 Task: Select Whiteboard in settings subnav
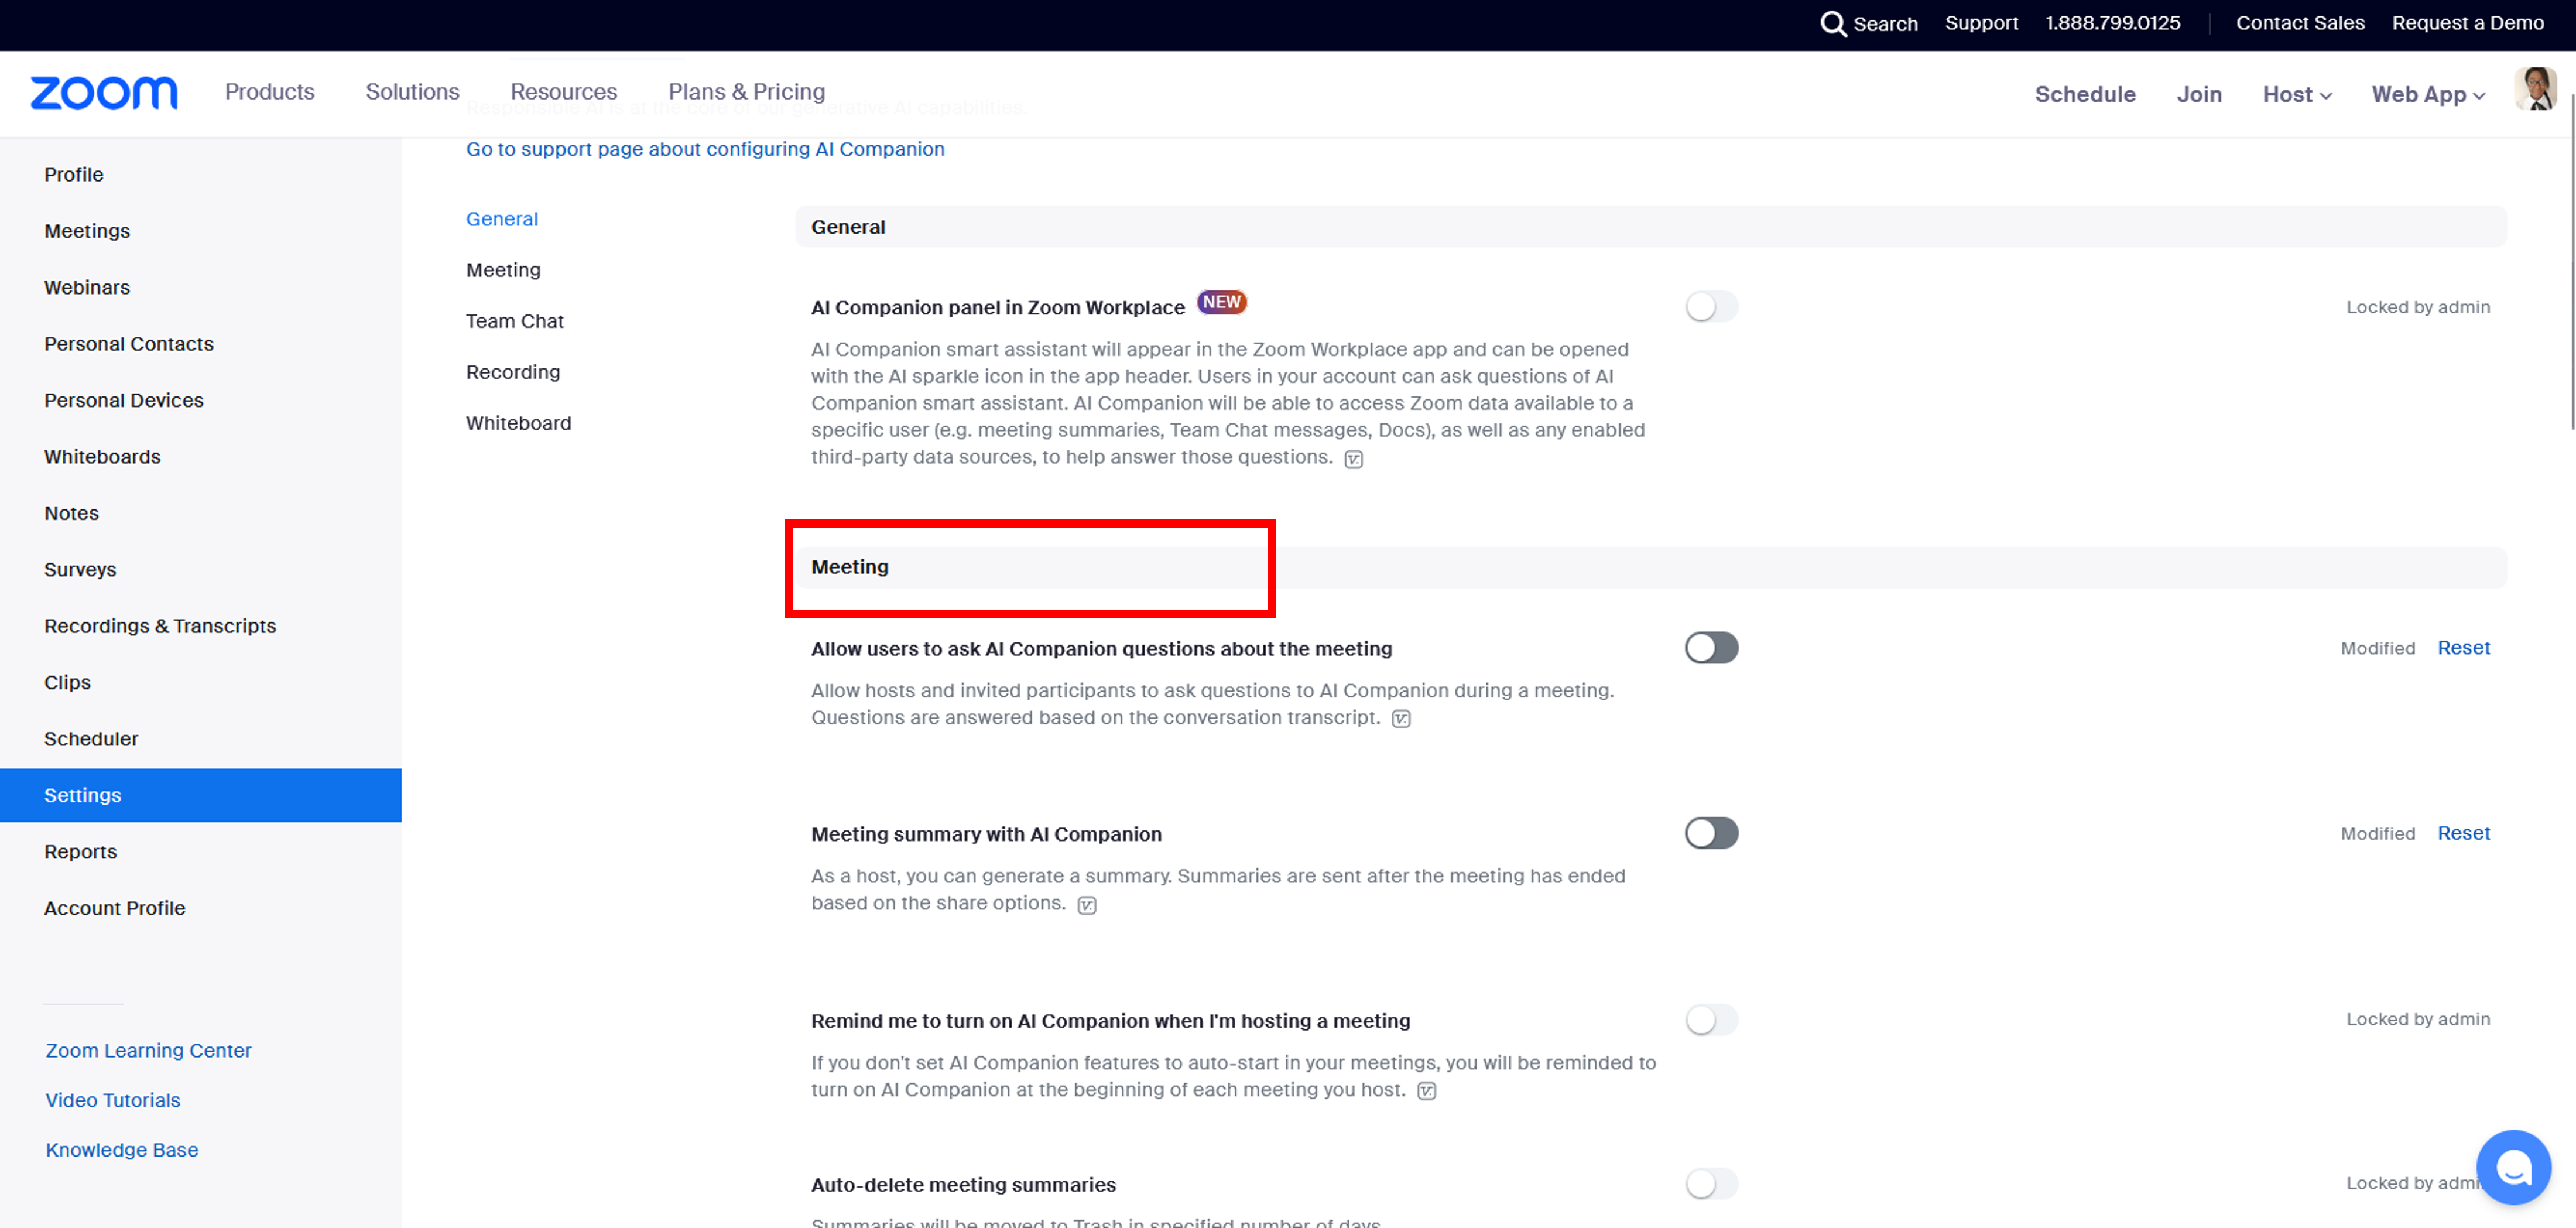[x=519, y=423]
